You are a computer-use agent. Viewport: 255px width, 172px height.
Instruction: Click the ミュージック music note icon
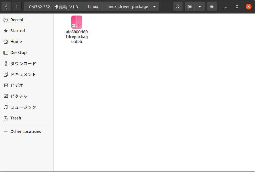tap(6, 107)
